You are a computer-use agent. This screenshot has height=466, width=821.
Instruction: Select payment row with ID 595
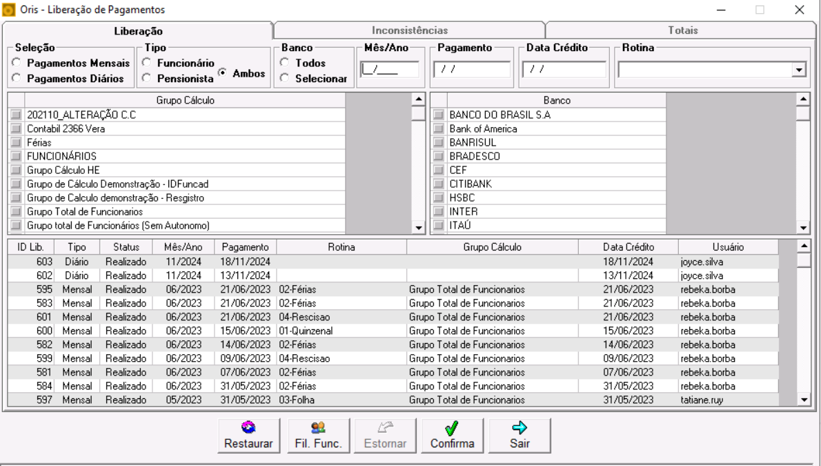point(393,289)
